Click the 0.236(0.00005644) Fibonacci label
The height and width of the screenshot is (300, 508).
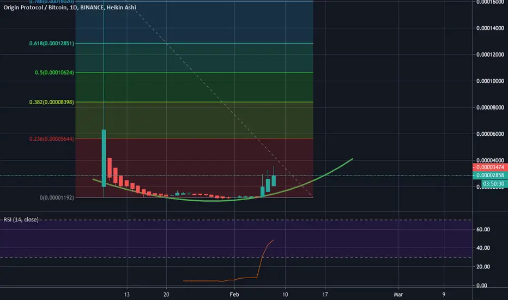tap(52, 139)
